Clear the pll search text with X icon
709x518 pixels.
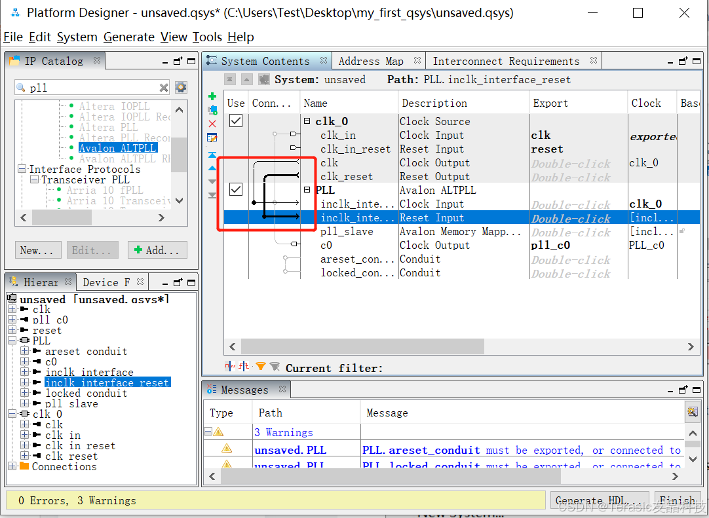point(164,88)
